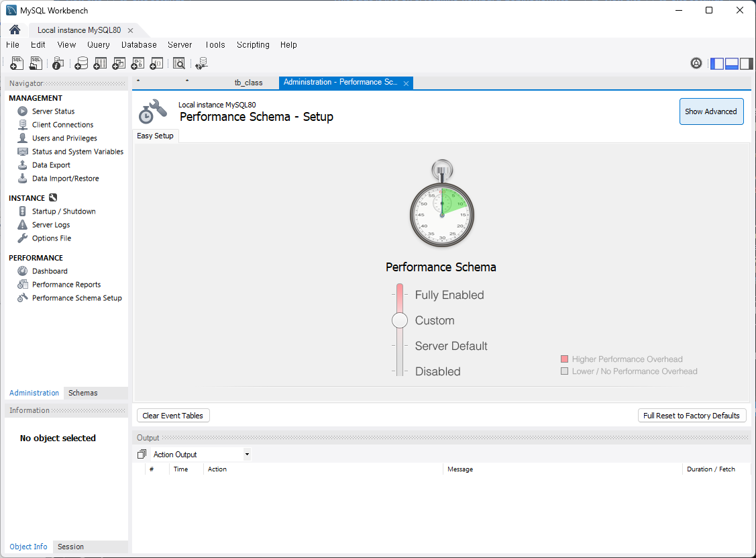The height and width of the screenshot is (558, 756).
Task: Create a new stored procedure icon
Action: click(138, 63)
